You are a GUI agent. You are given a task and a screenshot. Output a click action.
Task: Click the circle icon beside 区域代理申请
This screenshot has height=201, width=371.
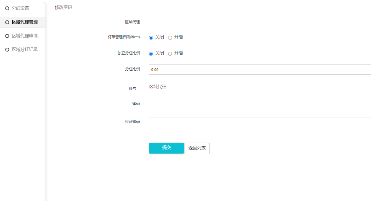7,36
